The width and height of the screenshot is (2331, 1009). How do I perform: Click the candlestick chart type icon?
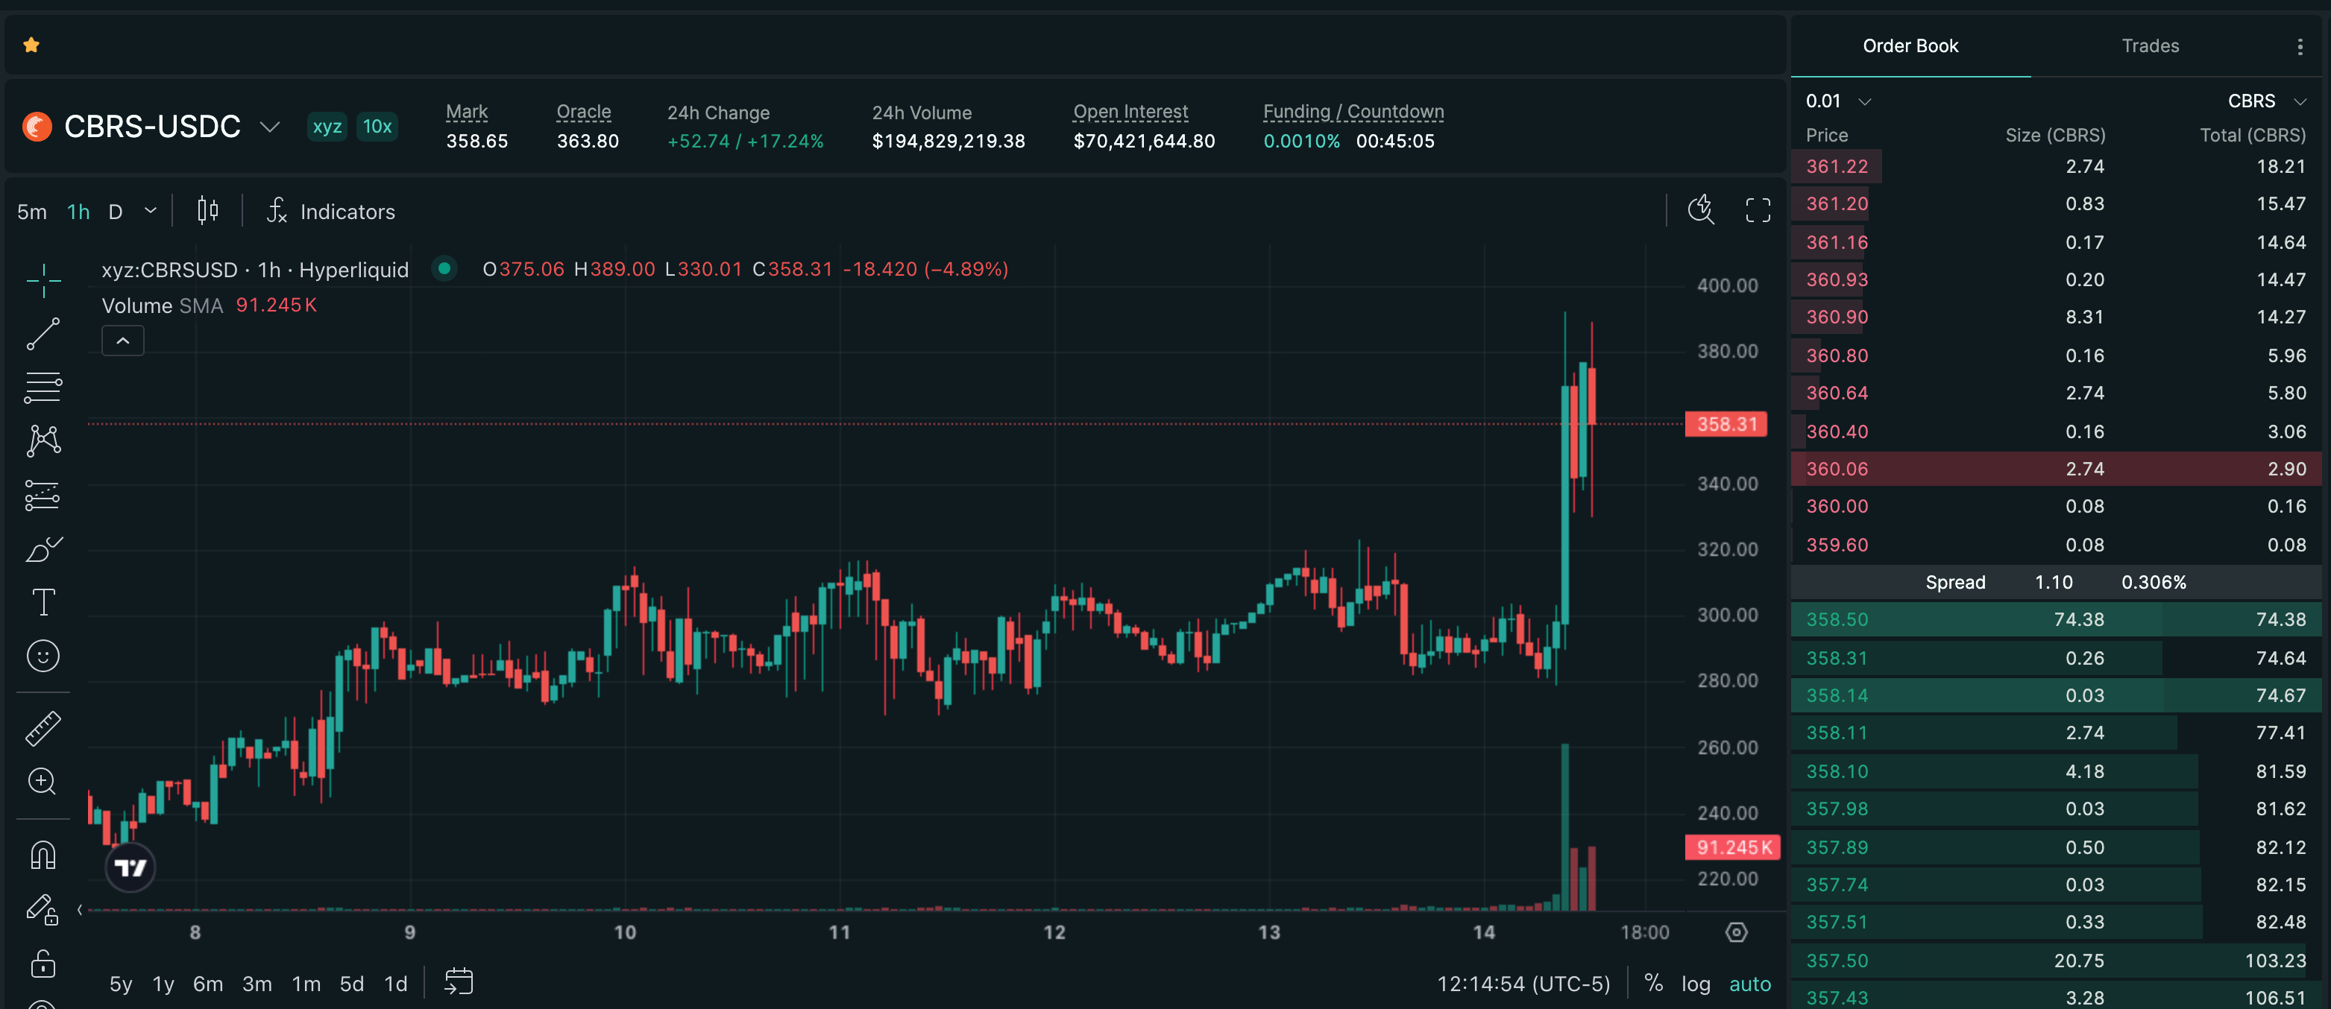click(207, 211)
